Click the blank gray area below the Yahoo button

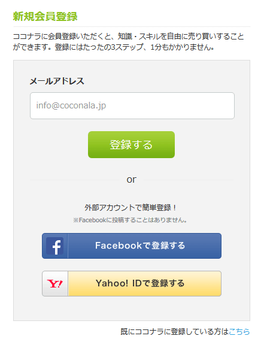coord(132,308)
